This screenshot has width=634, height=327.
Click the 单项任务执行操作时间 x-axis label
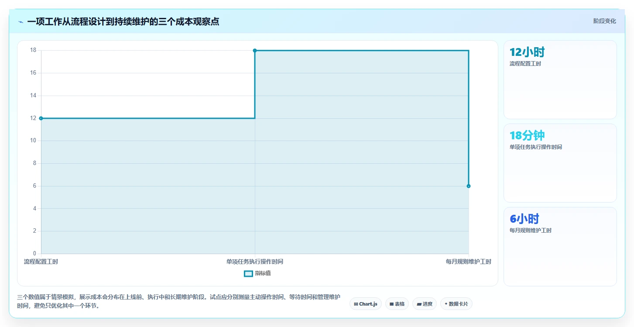coord(255,262)
